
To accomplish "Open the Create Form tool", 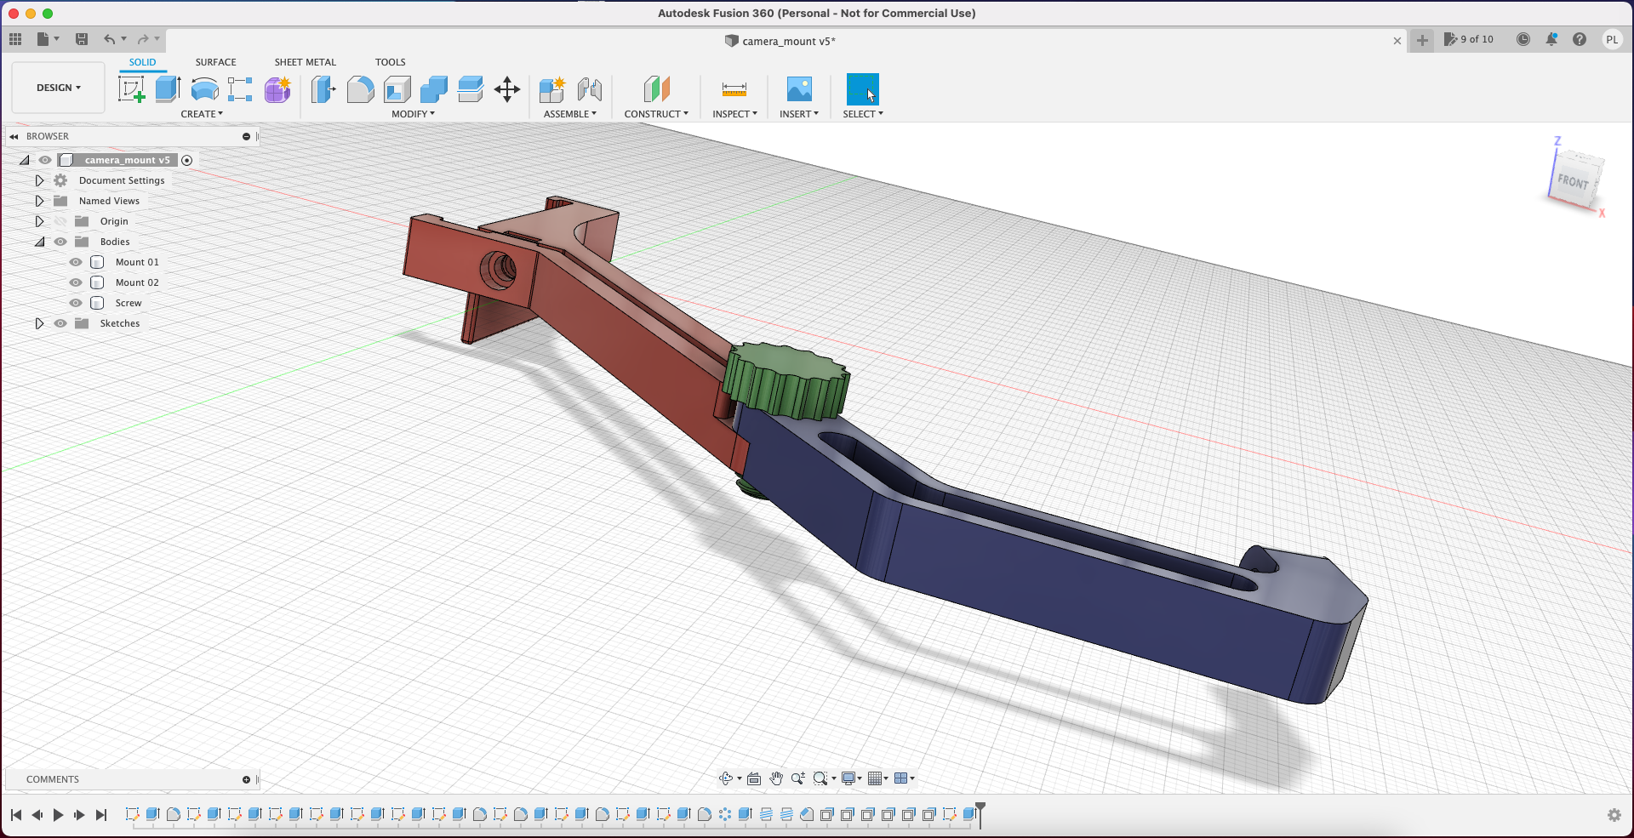I will click(x=277, y=88).
